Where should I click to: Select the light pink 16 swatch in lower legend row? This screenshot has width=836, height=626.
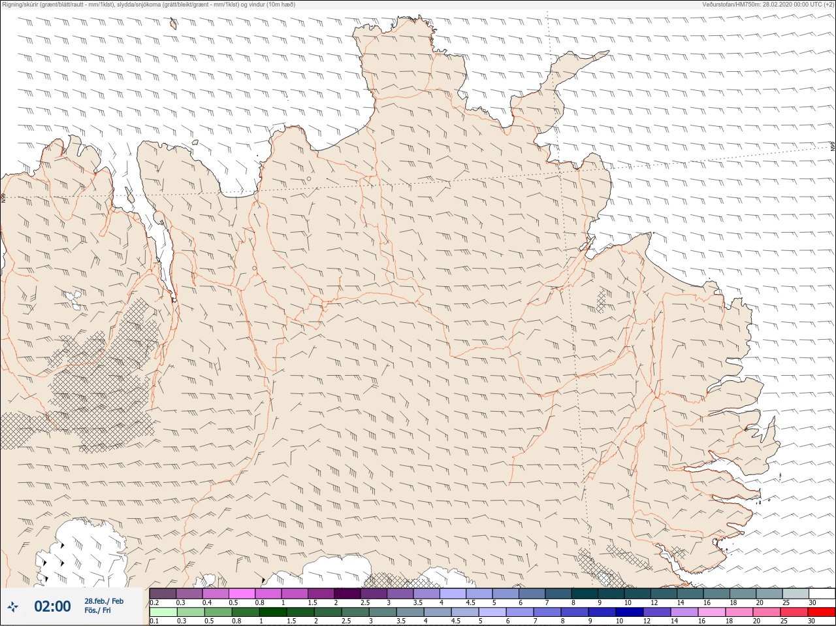pyautogui.click(x=712, y=612)
